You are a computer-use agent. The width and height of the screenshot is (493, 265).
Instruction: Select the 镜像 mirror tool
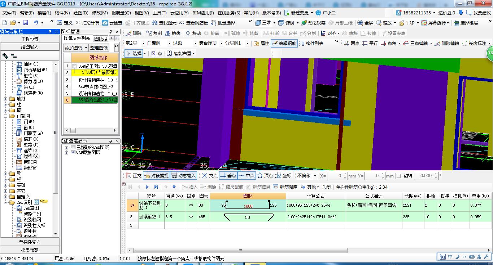pyautogui.click(x=173, y=33)
